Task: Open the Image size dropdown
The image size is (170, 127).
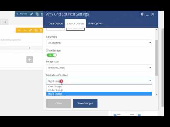Action: tap(99, 68)
